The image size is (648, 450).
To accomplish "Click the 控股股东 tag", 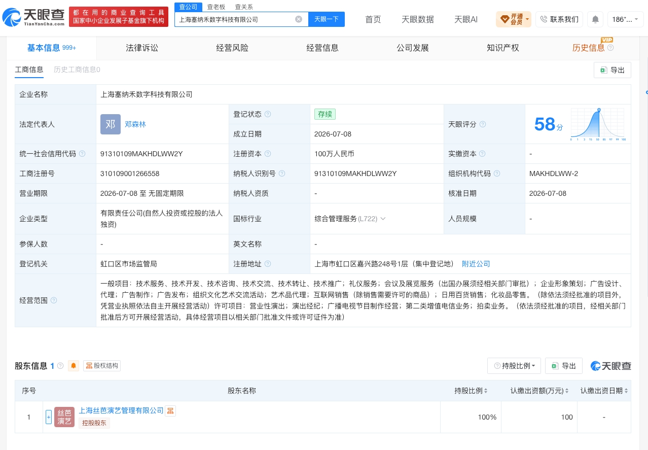I will pyautogui.click(x=94, y=423).
